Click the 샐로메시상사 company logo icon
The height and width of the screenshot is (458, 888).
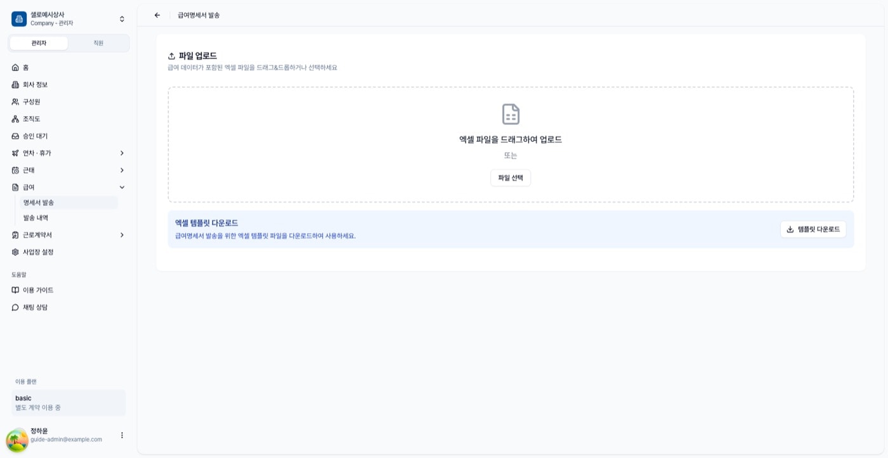point(19,19)
